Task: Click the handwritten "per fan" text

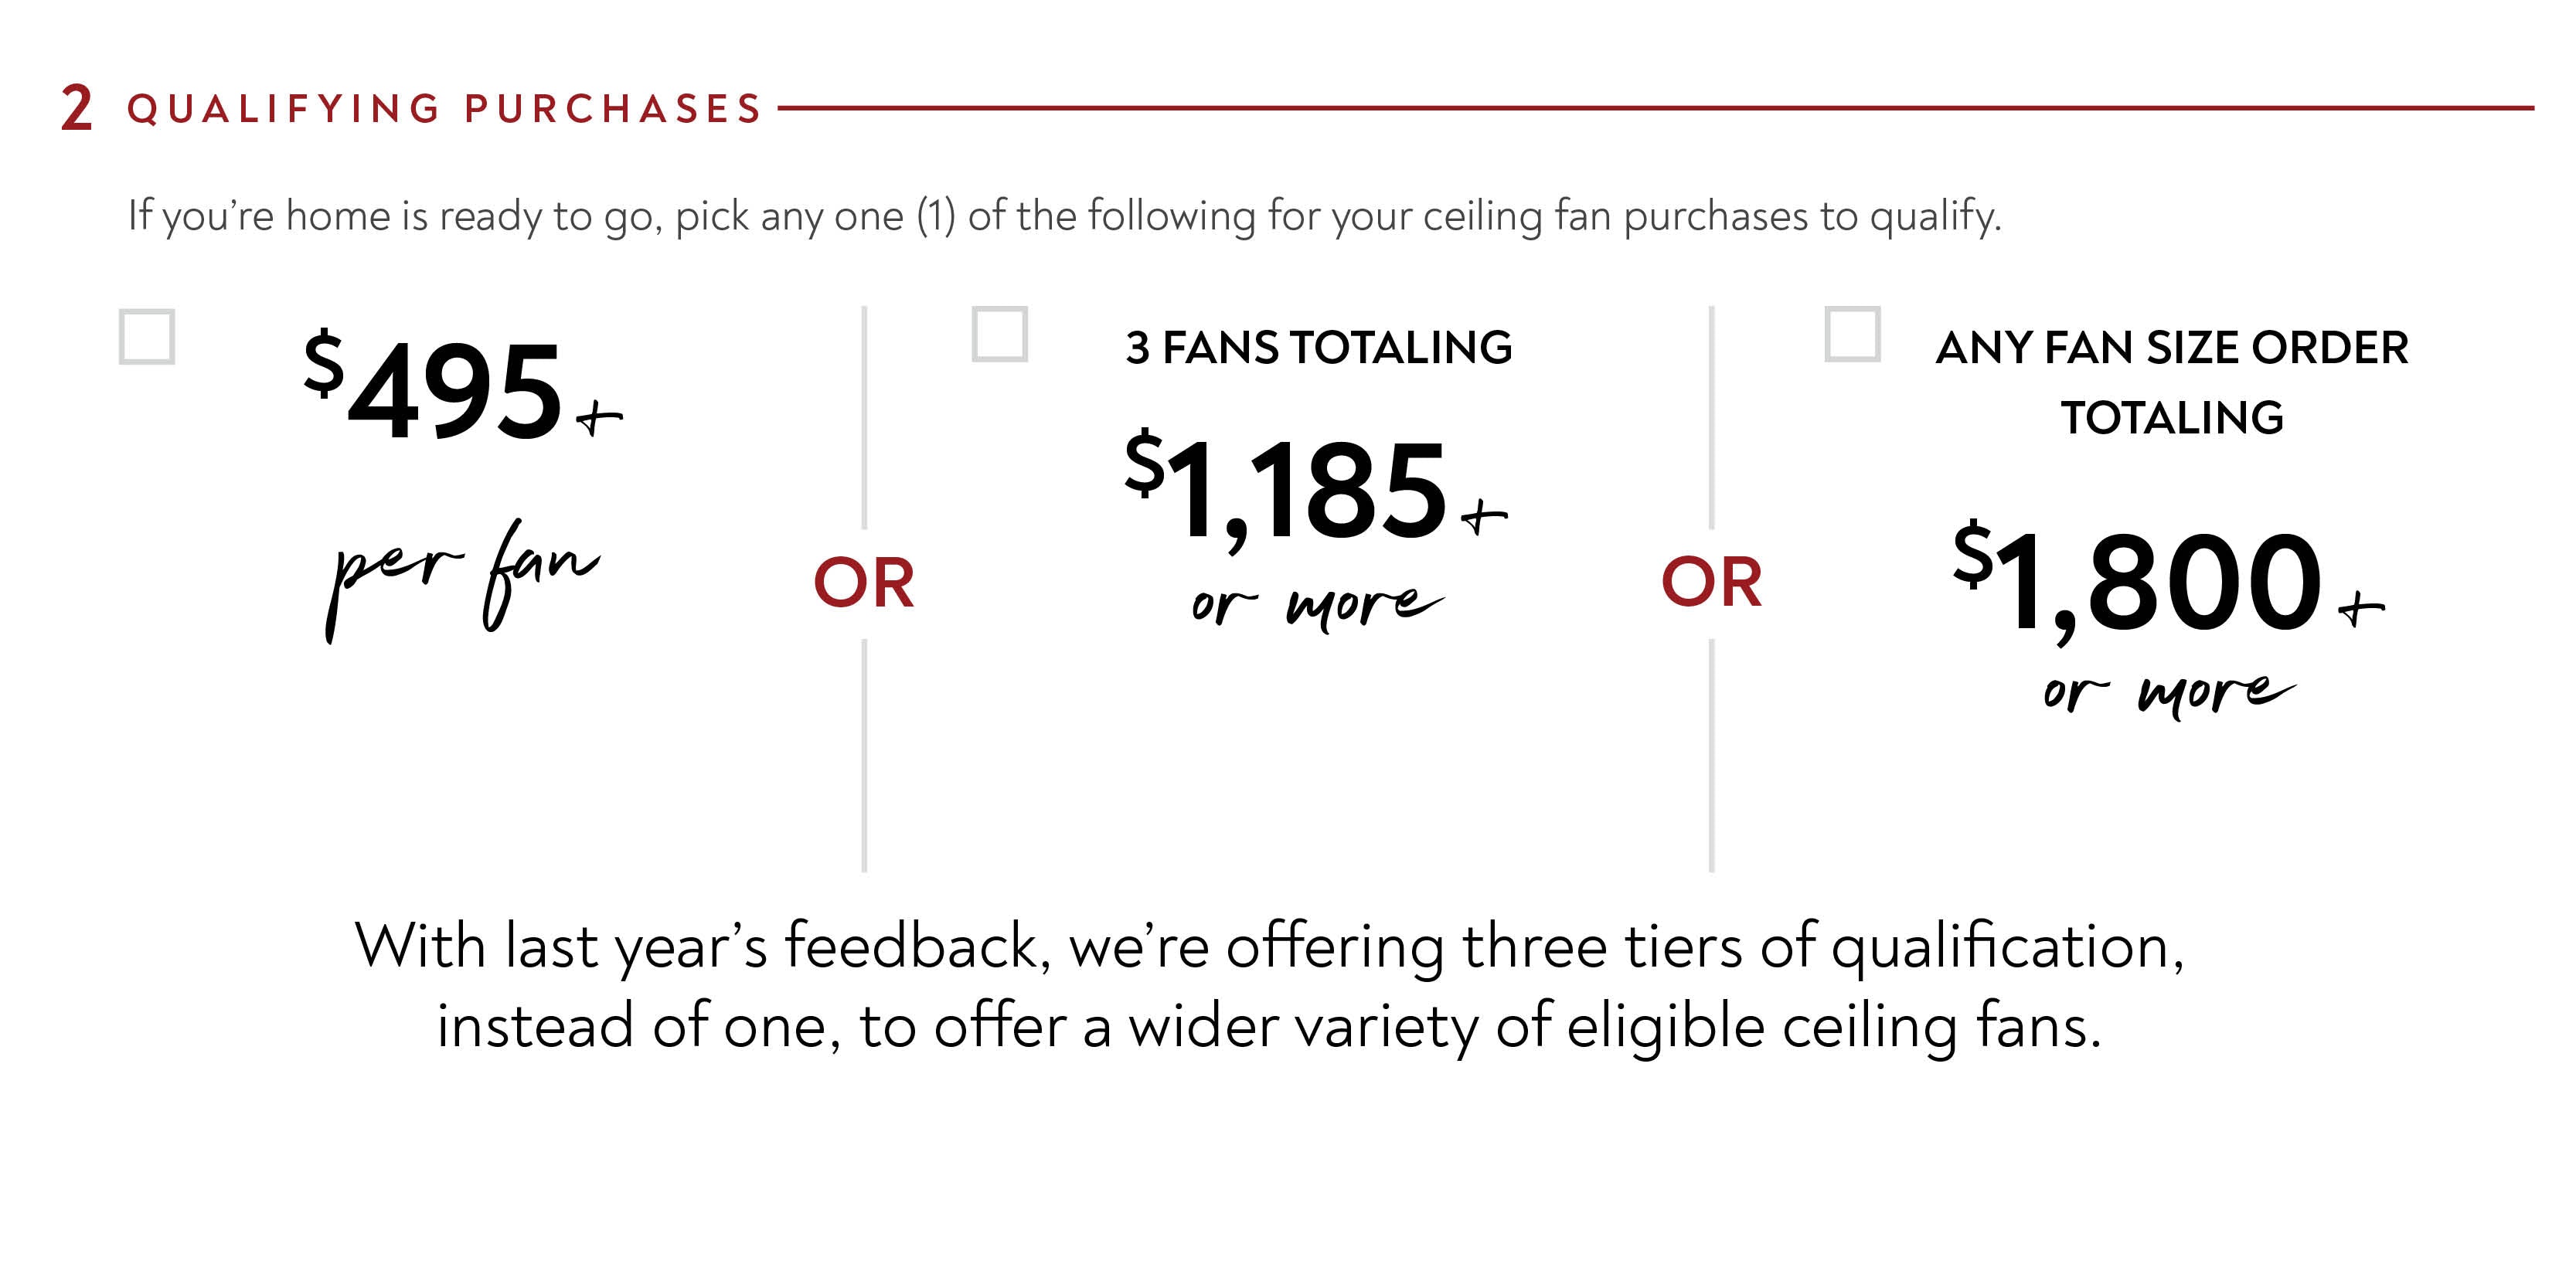Action: pos(464,577)
